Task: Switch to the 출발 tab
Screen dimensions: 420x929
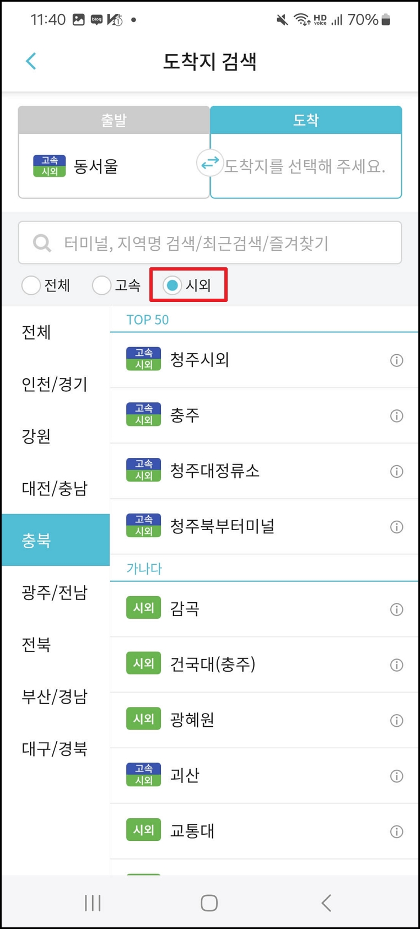Action: [114, 120]
